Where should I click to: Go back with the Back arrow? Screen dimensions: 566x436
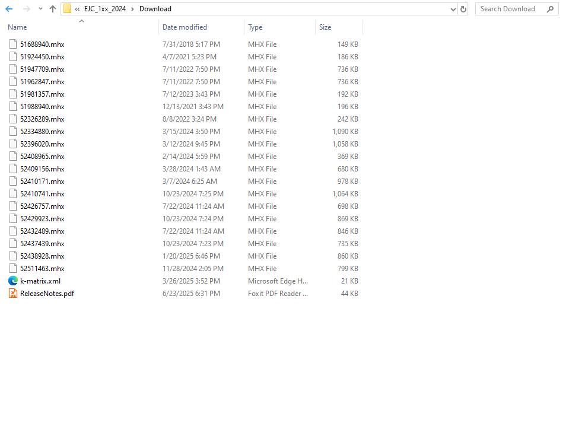coord(9,9)
